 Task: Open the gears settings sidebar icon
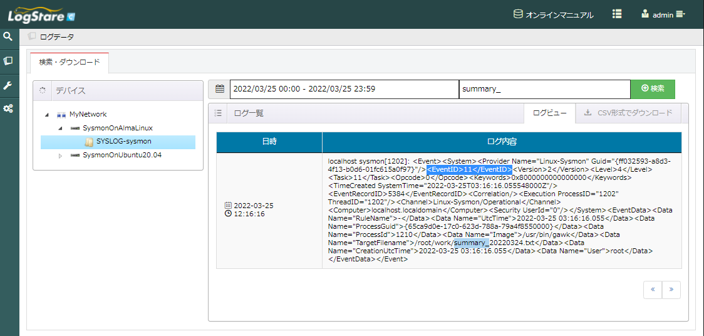coord(8,108)
